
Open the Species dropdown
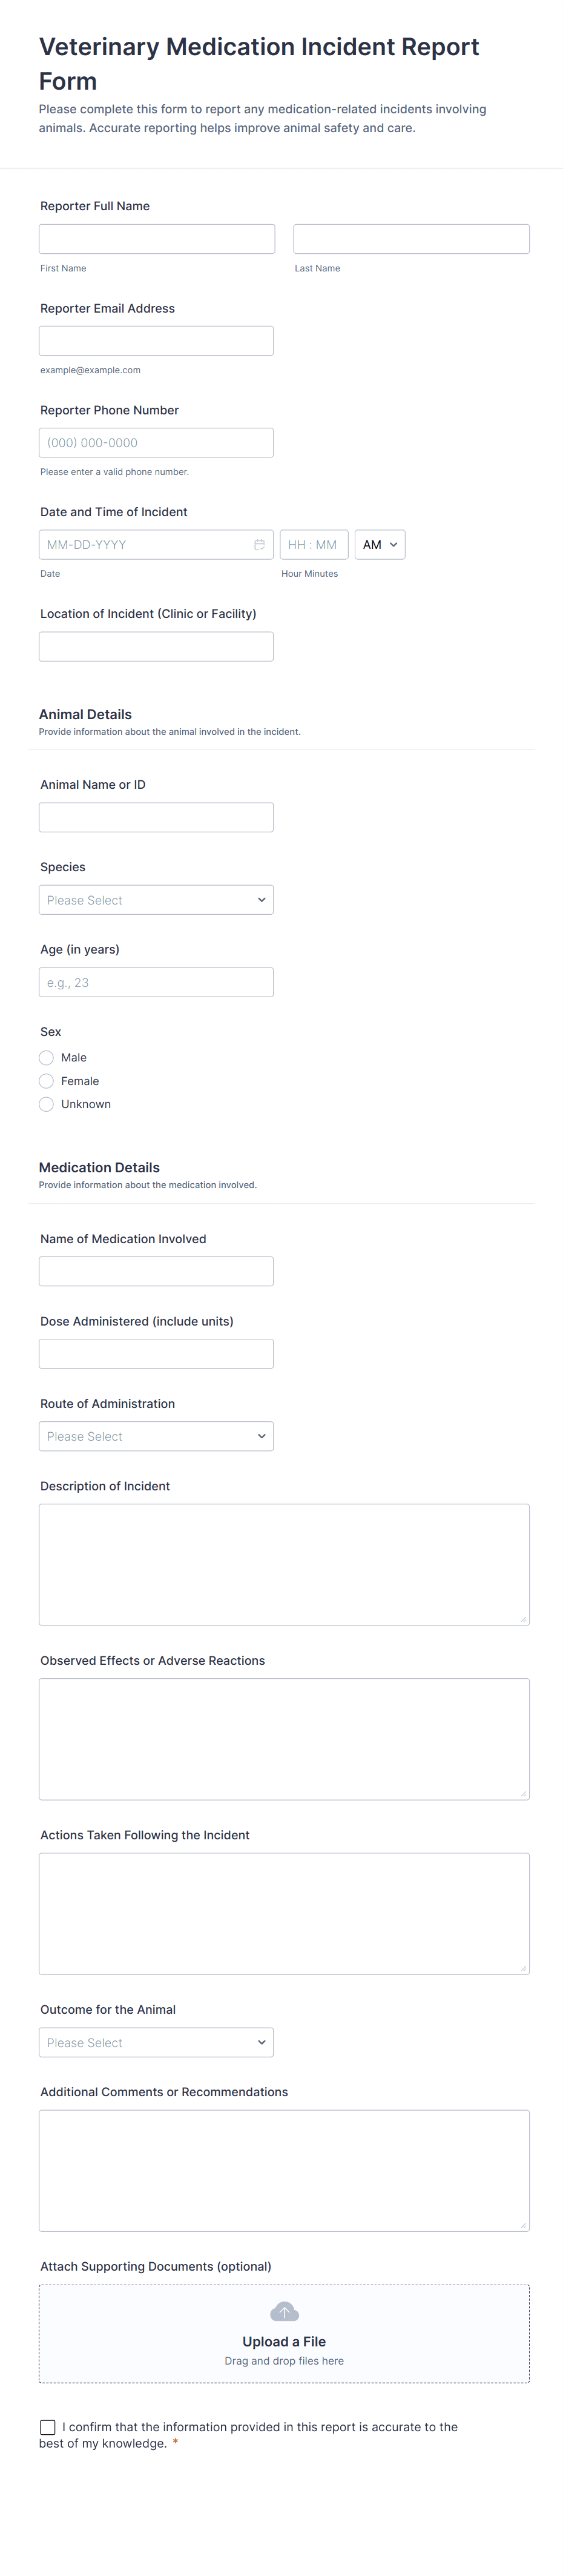click(156, 900)
